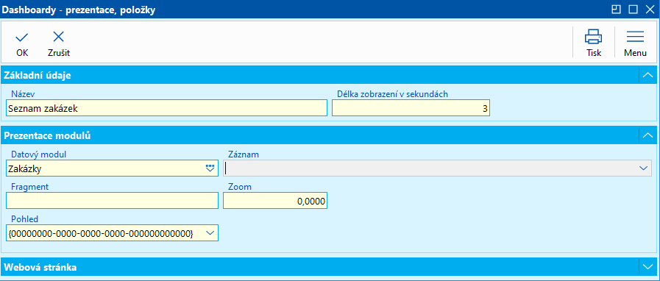Click the empty Fragment field
Viewport: 660px width, 281px height.
(x=113, y=200)
